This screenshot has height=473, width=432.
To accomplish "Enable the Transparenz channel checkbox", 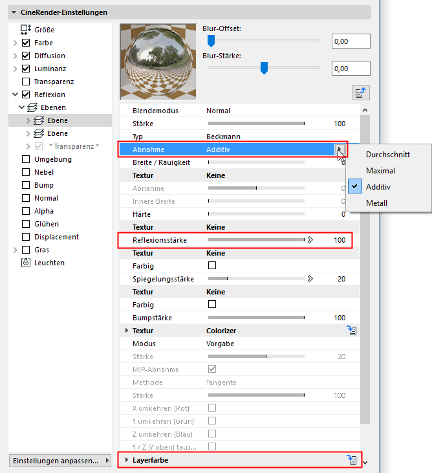I will (x=26, y=82).
